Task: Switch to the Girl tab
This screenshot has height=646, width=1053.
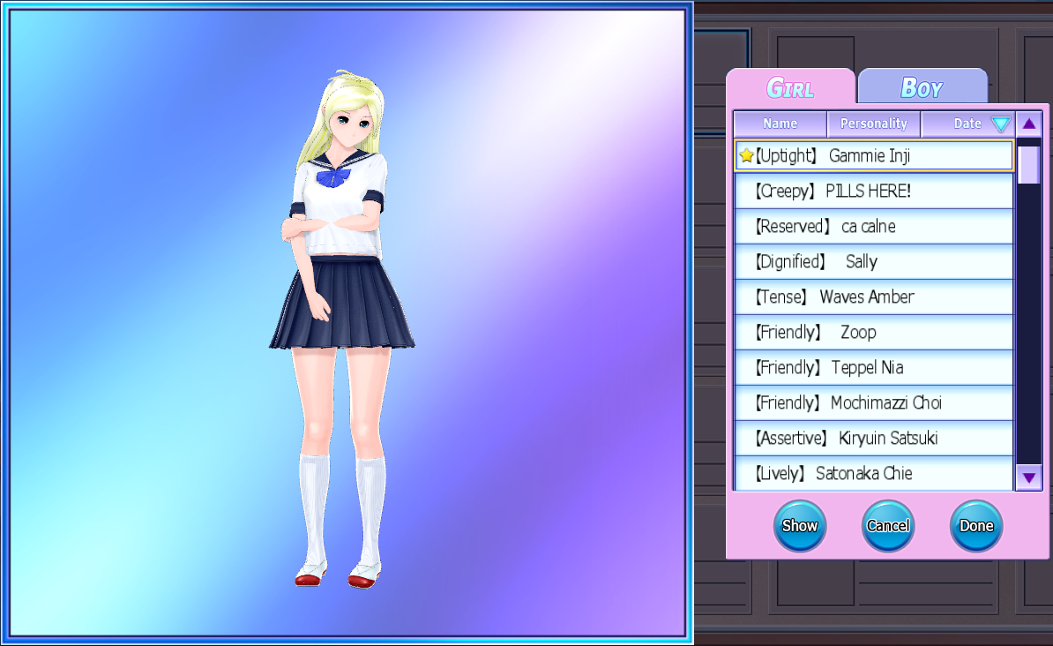Action: (790, 86)
